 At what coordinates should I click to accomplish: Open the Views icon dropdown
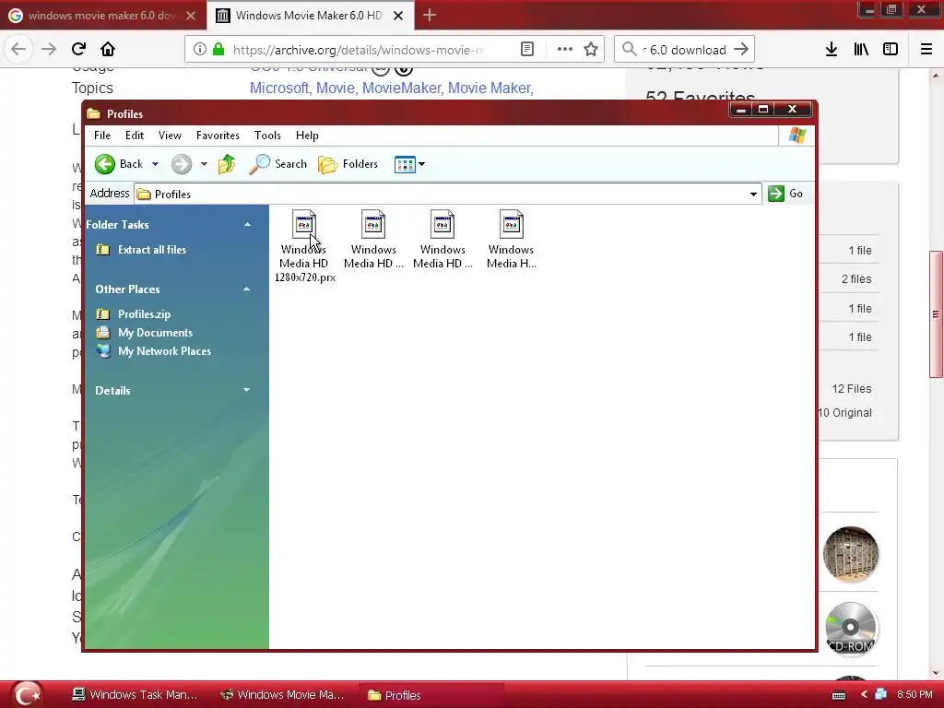point(409,164)
